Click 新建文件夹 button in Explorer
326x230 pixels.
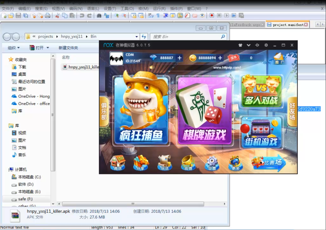(x=68, y=48)
